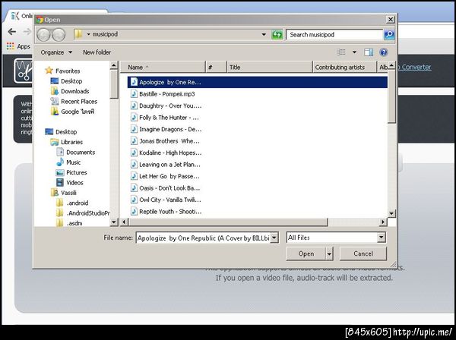
Task: Select Apologize by One Re... file
Action: click(x=258, y=82)
